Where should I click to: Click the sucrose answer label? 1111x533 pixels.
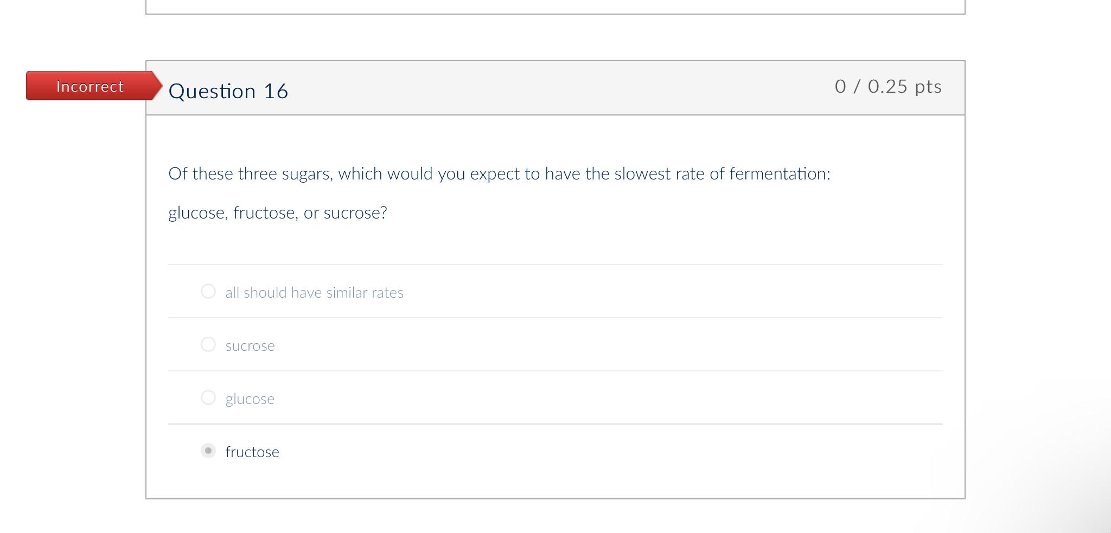tap(250, 346)
